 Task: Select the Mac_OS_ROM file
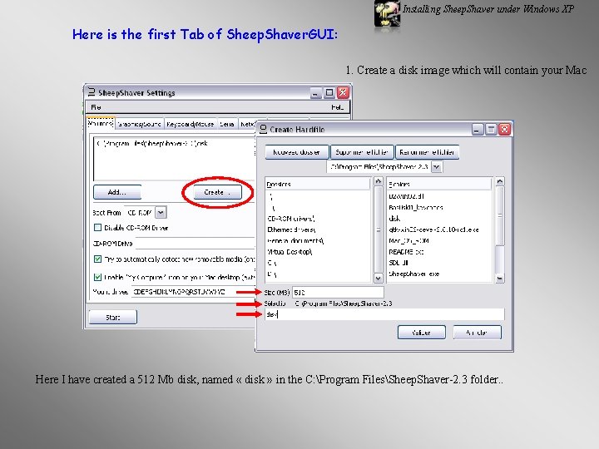(x=408, y=241)
